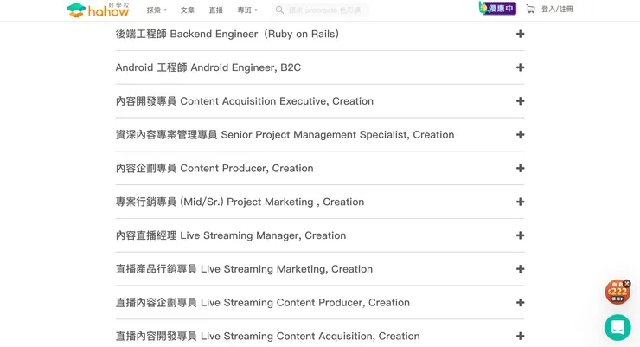Go to the 直播 nav item
The width and height of the screenshot is (640, 347).
(x=216, y=10)
